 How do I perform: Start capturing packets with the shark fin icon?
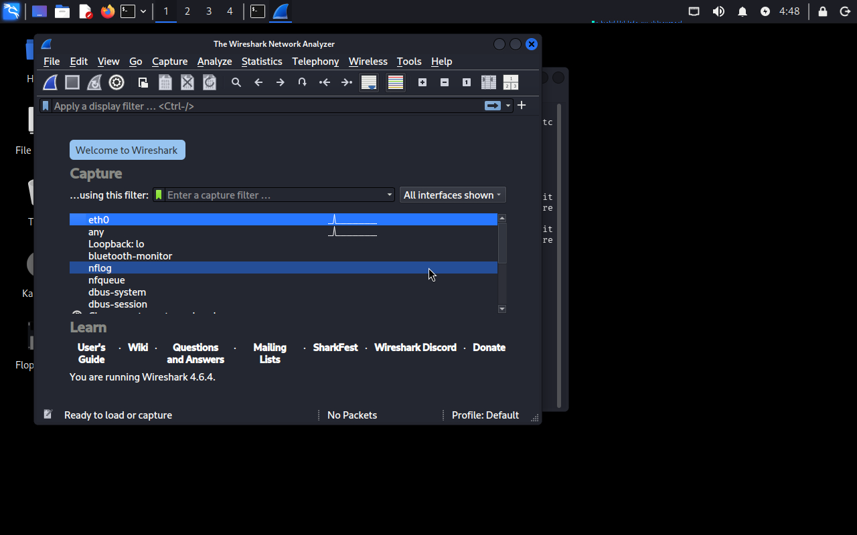pos(50,82)
